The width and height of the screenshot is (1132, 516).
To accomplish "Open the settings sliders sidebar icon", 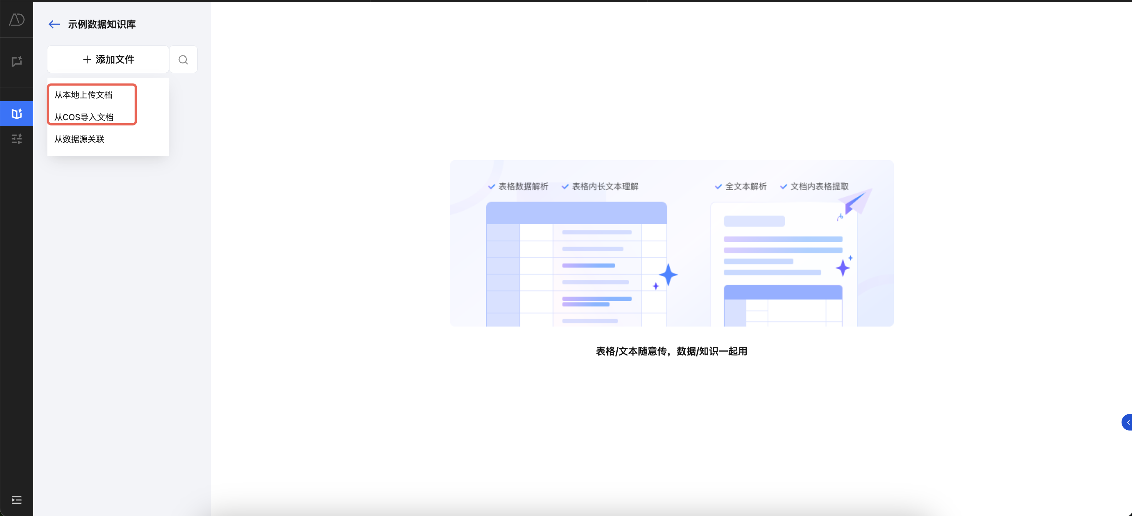I will click(17, 139).
